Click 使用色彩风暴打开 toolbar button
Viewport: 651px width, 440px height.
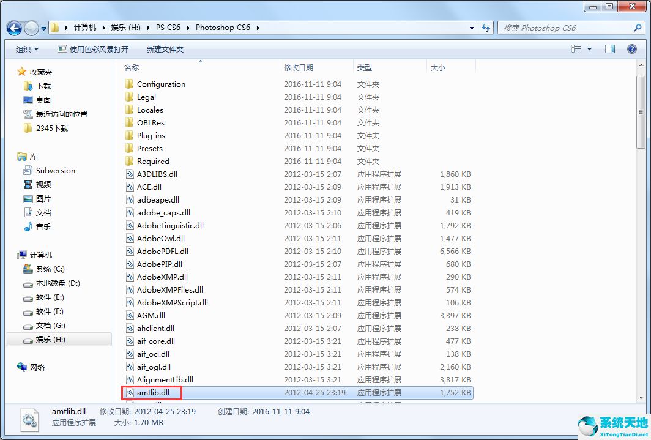tap(93, 49)
